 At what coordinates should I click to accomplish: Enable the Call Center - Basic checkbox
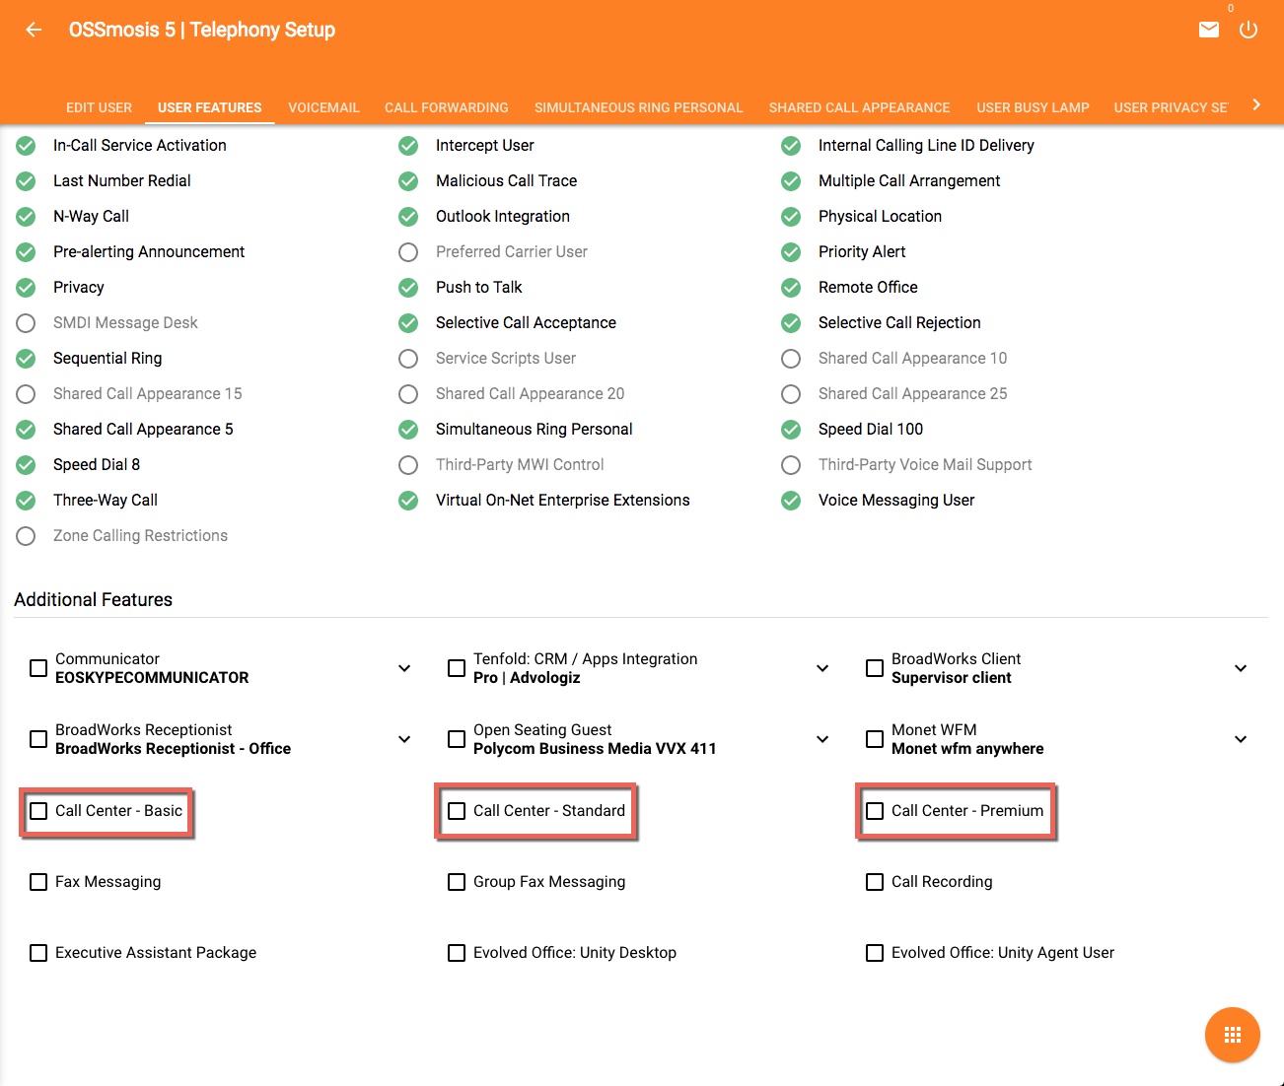38,811
